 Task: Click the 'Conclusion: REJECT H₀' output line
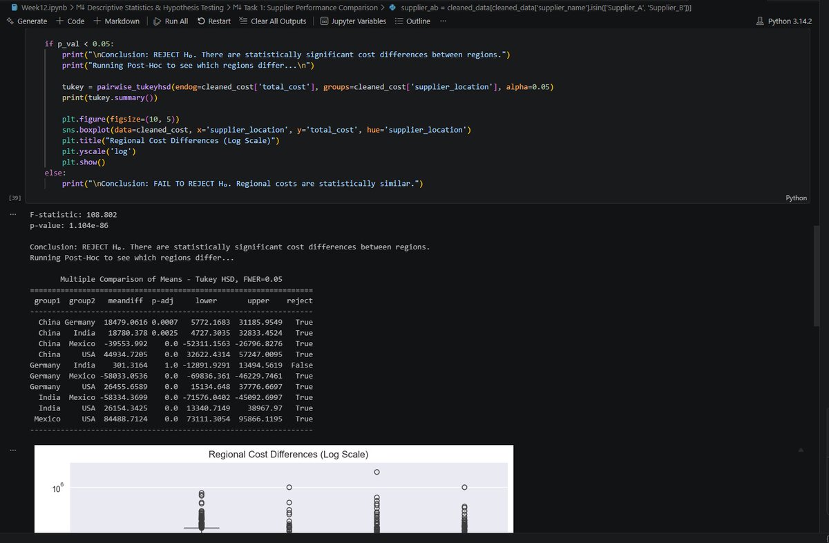(229, 247)
